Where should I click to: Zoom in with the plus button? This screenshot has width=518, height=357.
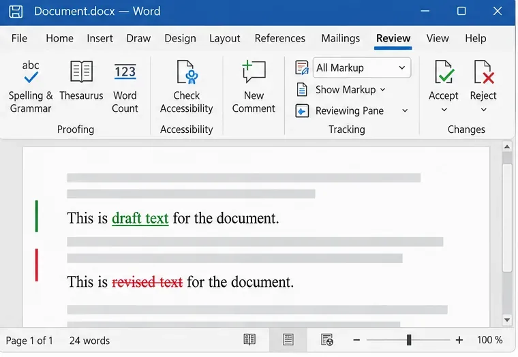[x=459, y=340]
